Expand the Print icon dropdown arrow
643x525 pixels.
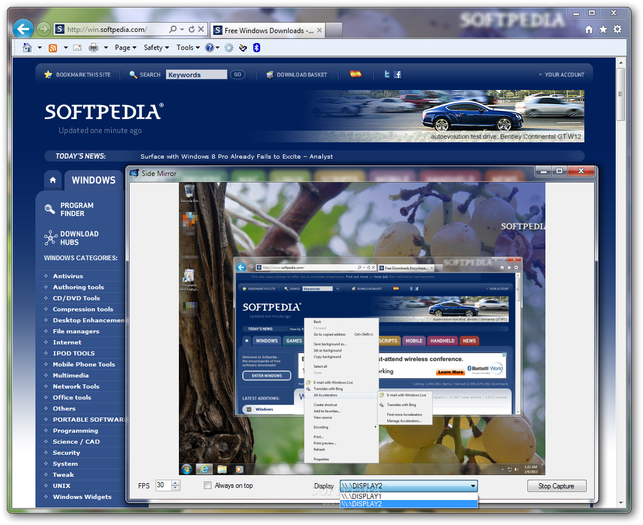106,48
